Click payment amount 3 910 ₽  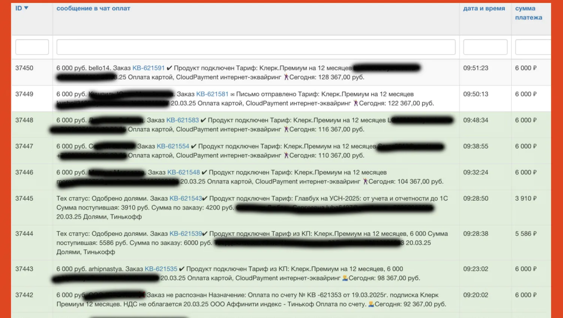coord(526,199)
